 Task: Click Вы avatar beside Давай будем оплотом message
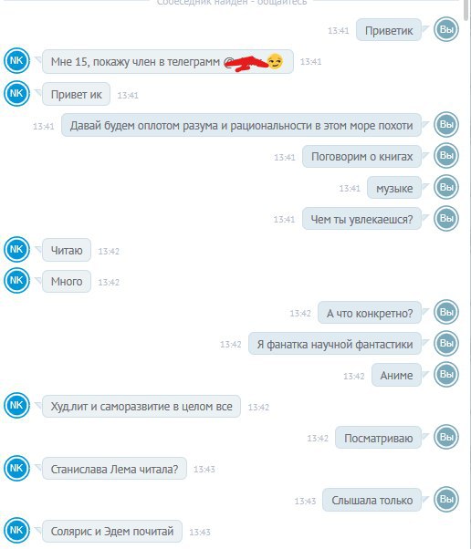click(446, 124)
